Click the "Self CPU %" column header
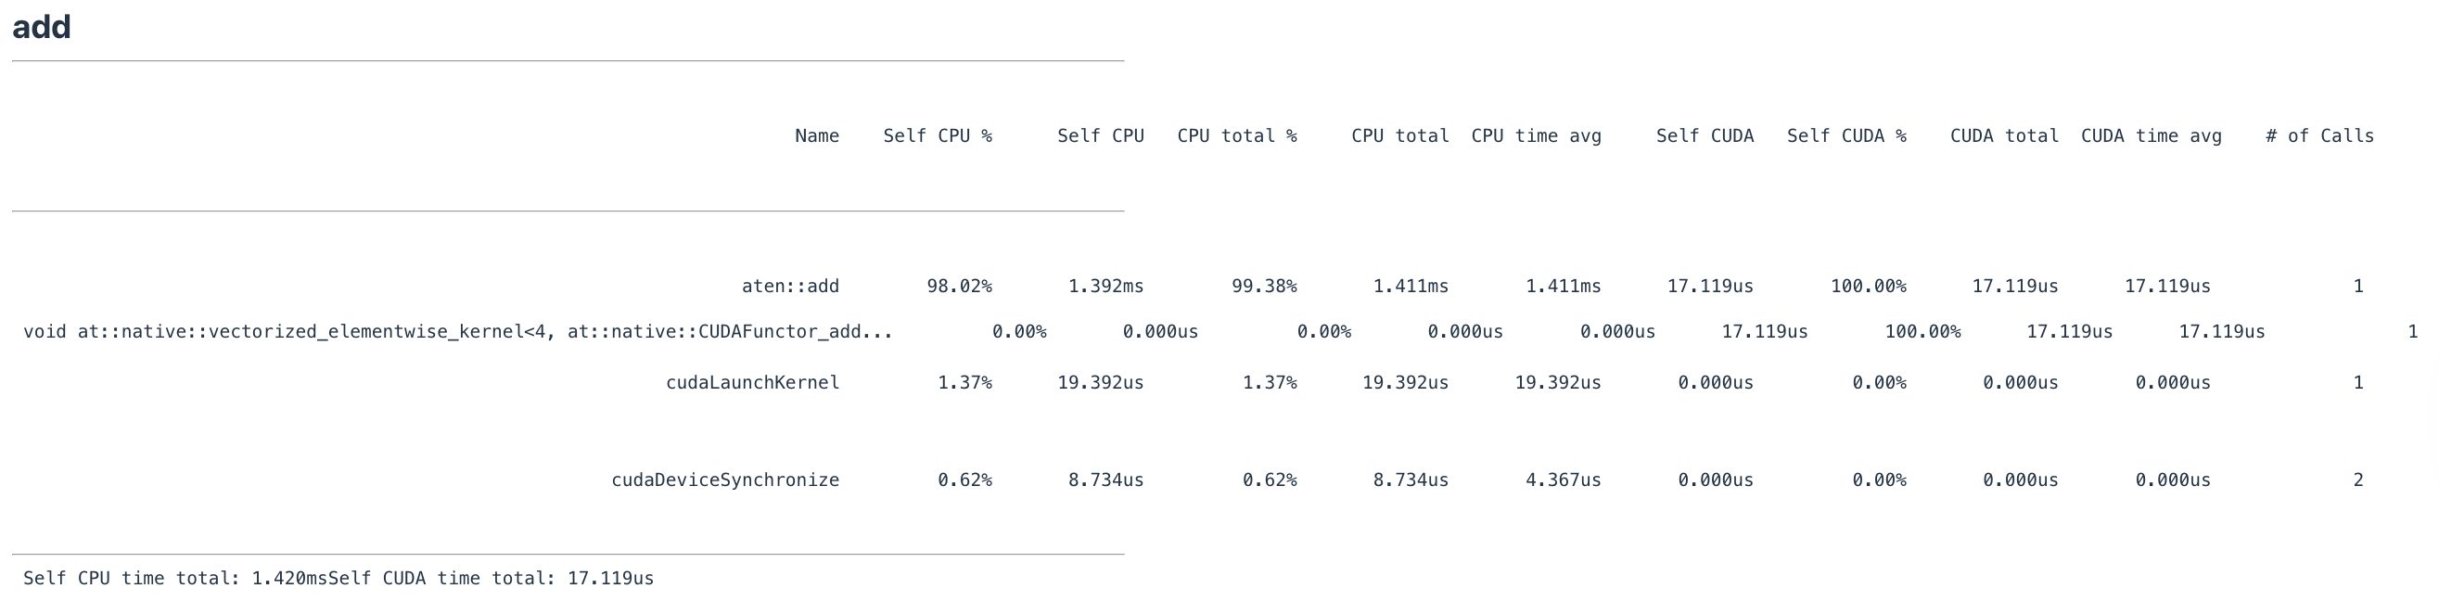The width and height of the screenshot is (2439, 614). click(937, 136)
